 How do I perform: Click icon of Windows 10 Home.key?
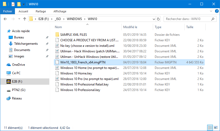tap(57, 73)
